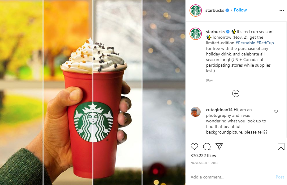Follow the starbucks account
287x185 pixels.
[240, 10]
